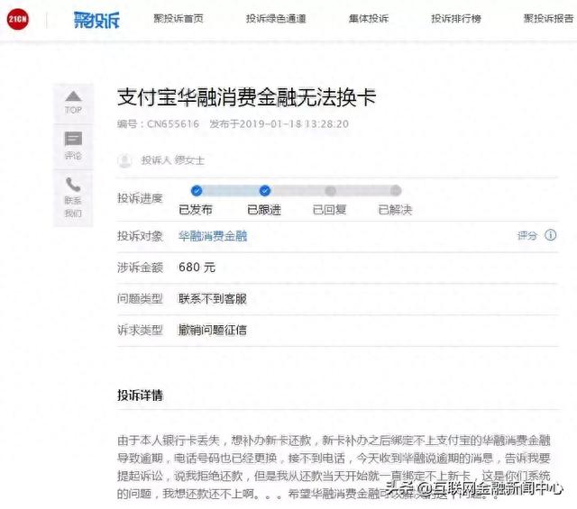Screen dimensions: 577x509
Task: Click the request type 撤销问题征信
Action: click(213, 330)
